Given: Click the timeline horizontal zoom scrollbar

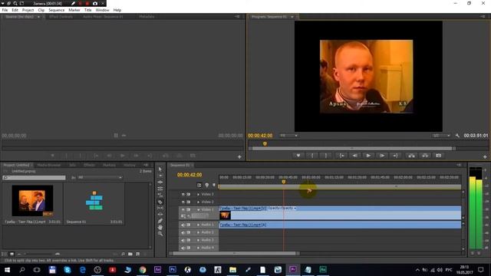Looking at the screenshot, I should coord(234,253).
